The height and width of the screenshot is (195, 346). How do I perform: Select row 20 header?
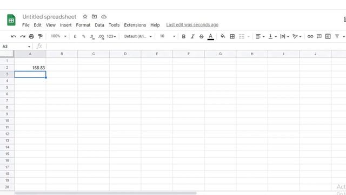7,187
